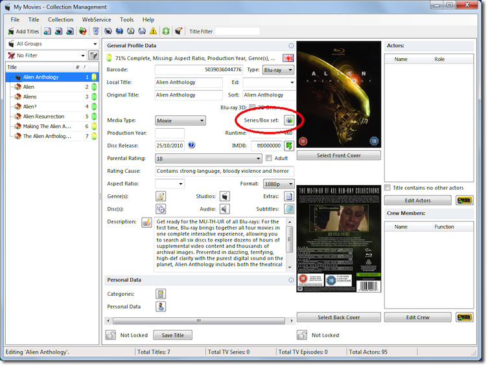Enable the Adult checkbox
The width and height of the screenshot is (488, 367).
pyautogui.click(x=268, y=159)
